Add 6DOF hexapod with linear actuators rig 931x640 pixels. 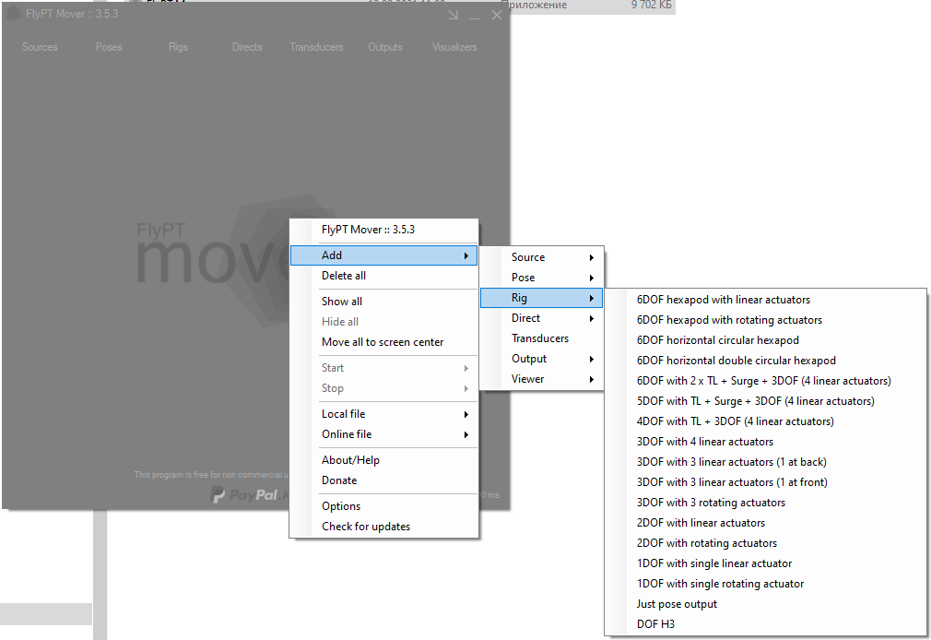(765, 300)
